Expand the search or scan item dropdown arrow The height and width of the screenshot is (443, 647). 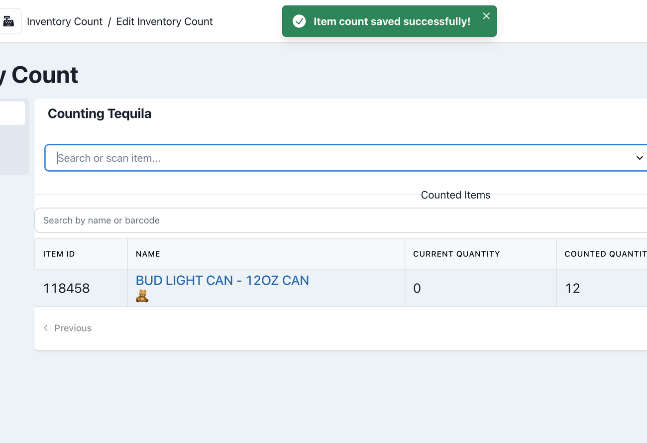click(640, 158)
